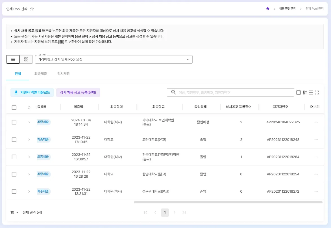Check the row for 한양대학교(본교)
331x228 pixels.
tap(14, 174)
